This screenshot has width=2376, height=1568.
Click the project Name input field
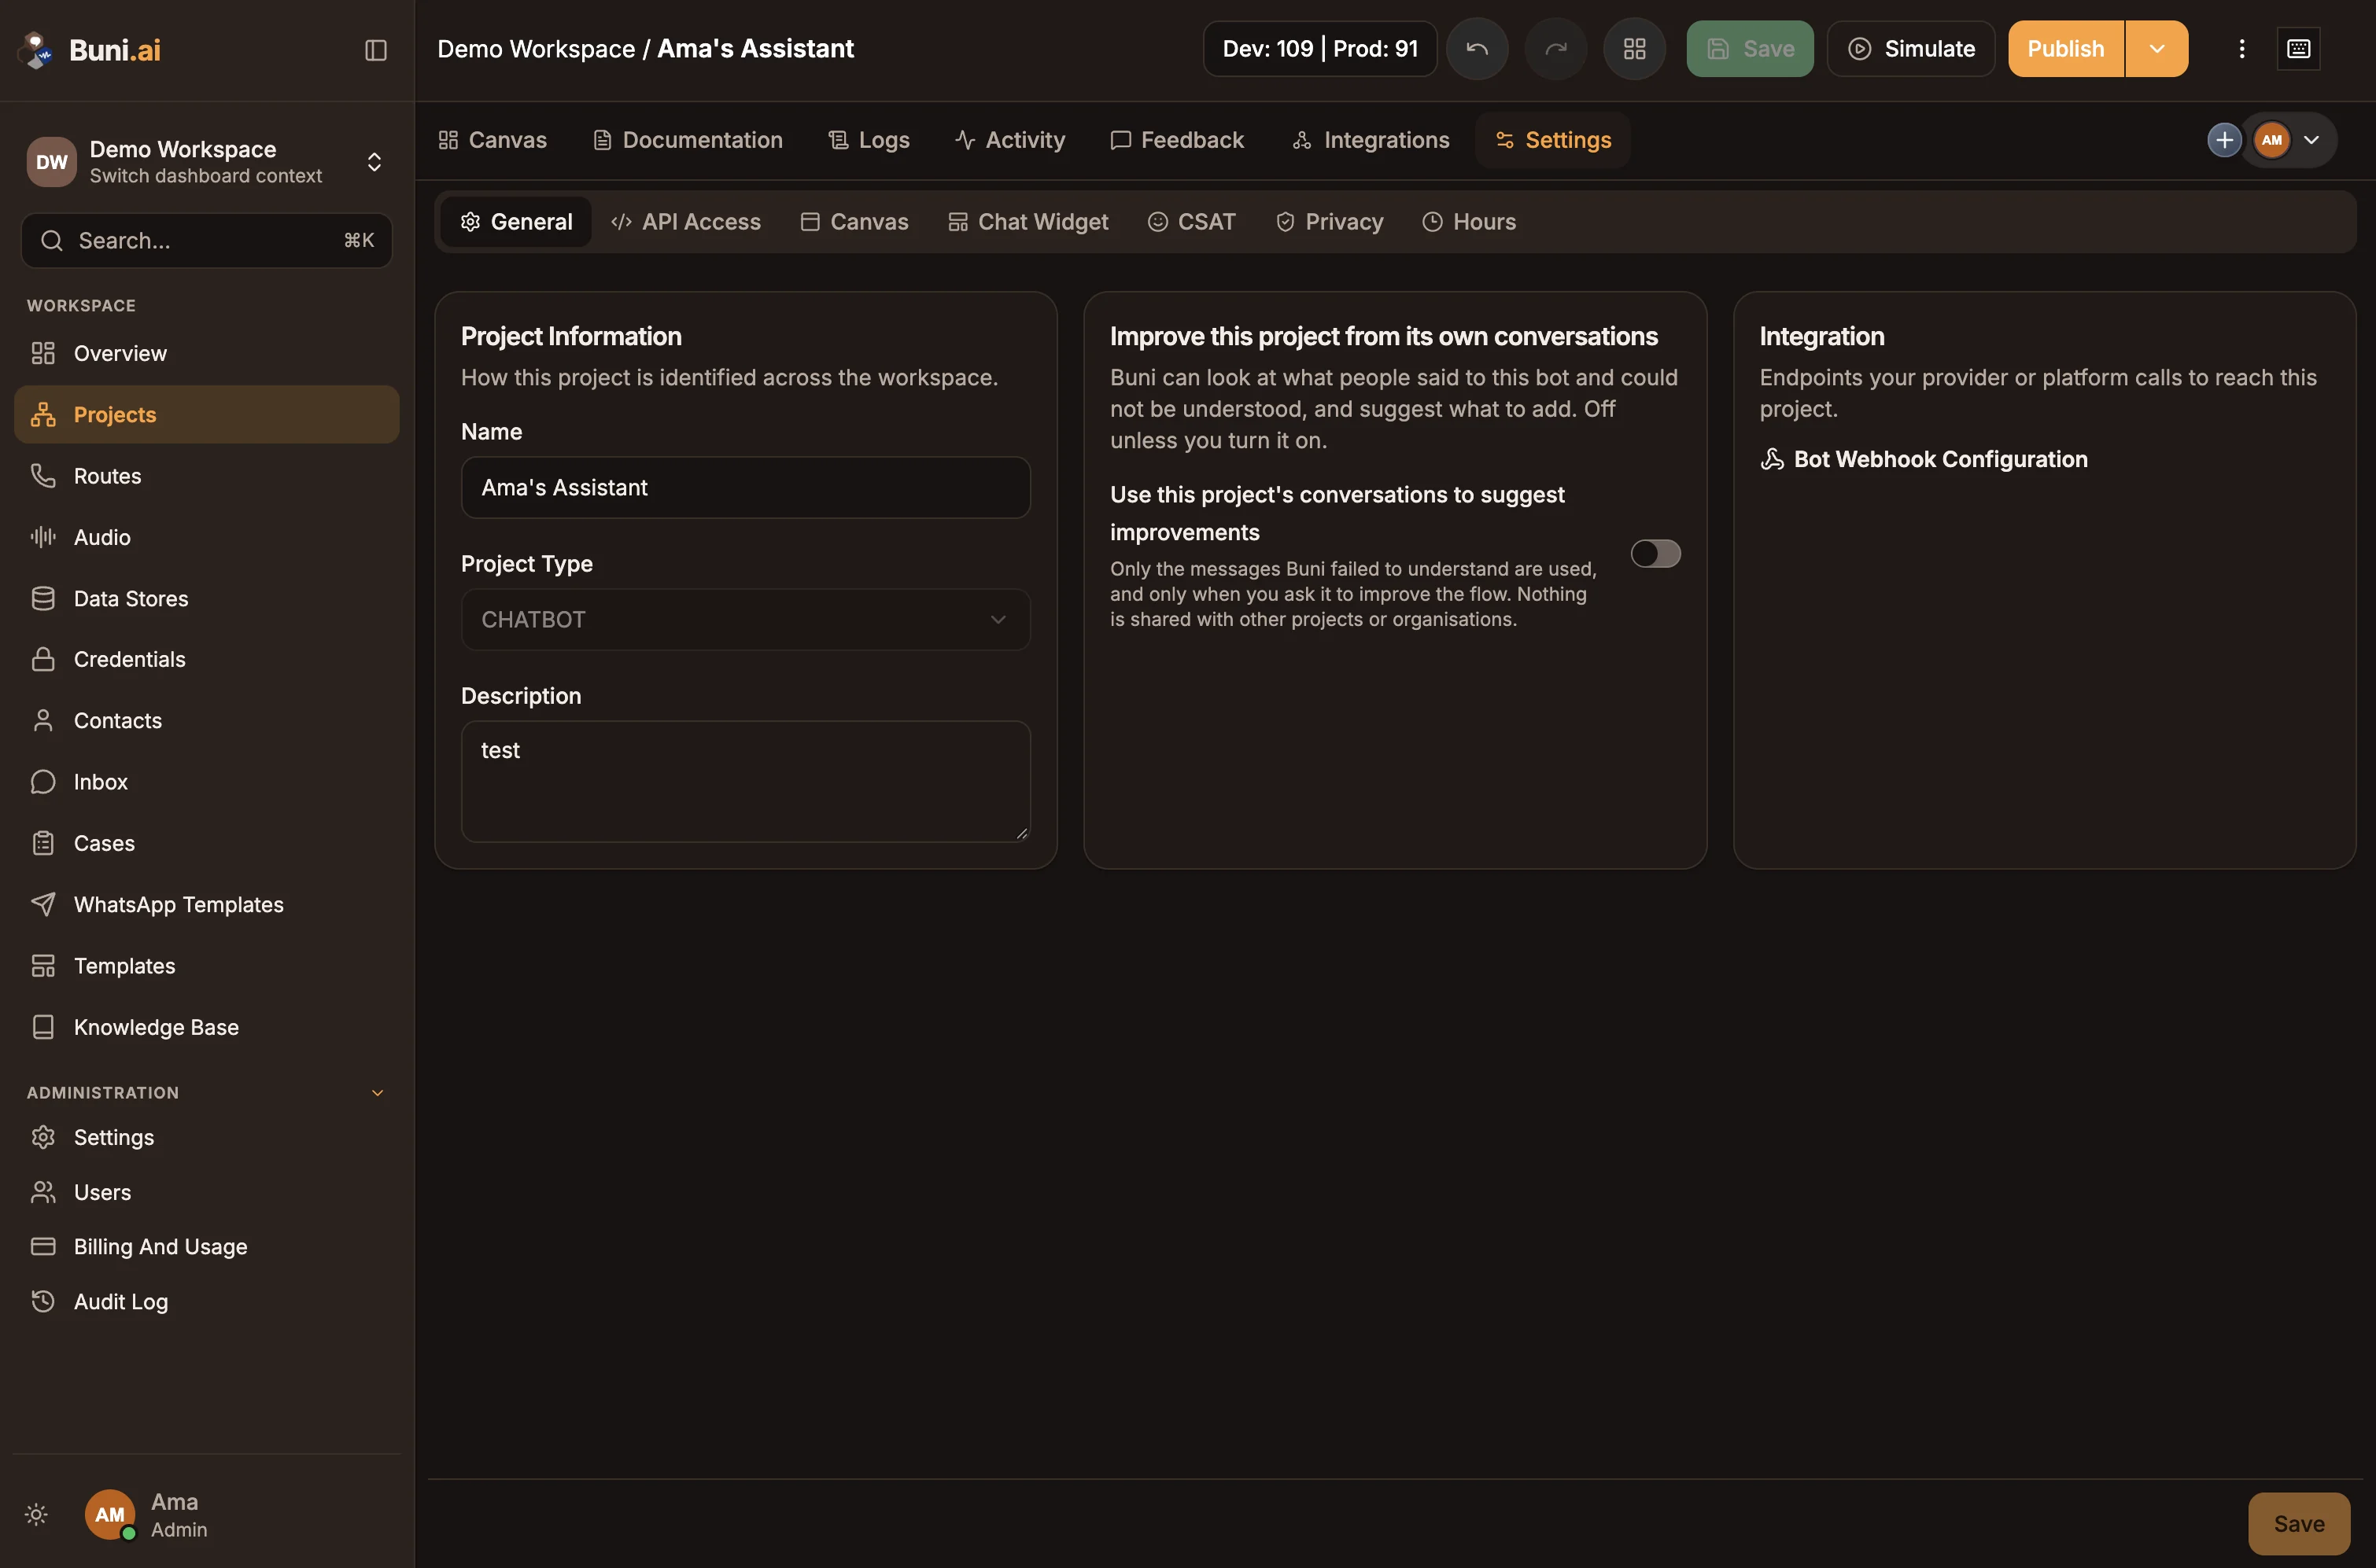click(745, 488)
